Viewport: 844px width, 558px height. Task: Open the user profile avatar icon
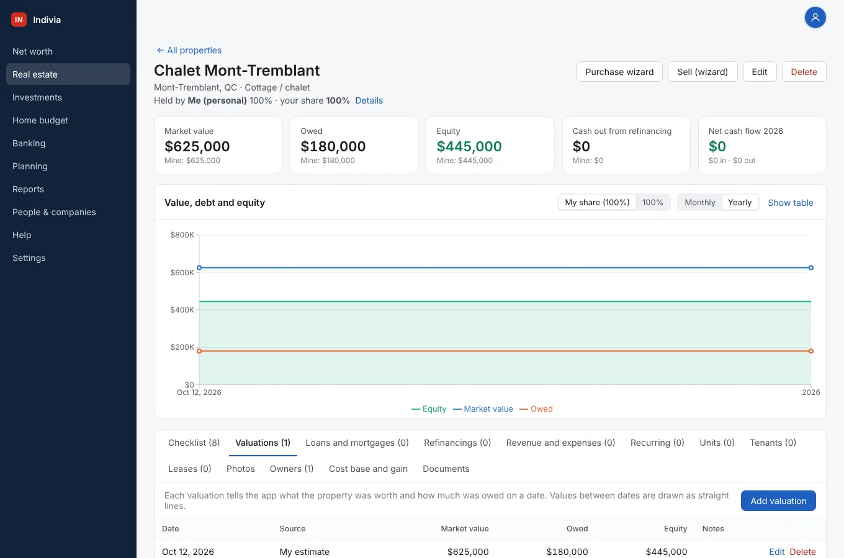(815, 17)
